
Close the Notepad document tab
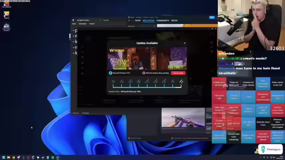point(100,20)
